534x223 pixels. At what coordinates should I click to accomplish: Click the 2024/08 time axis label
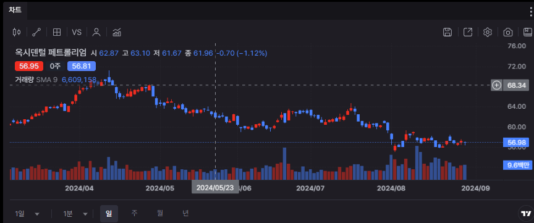tap(391, 188)
